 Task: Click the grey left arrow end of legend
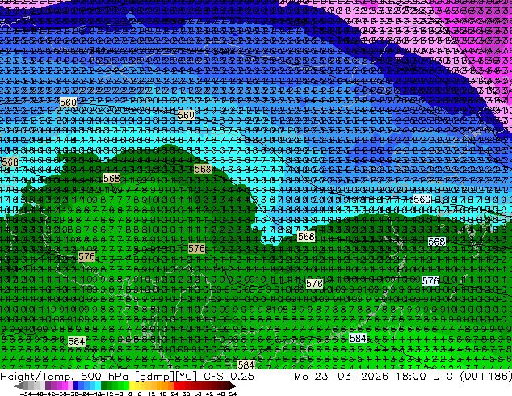coord(19,385)
